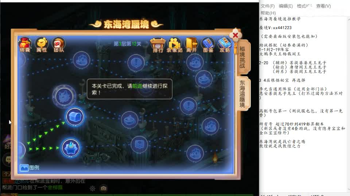Switch to the 东海湾蜃境 side tab
Viewport: 350px width, 196px height.
click(242, 94)
